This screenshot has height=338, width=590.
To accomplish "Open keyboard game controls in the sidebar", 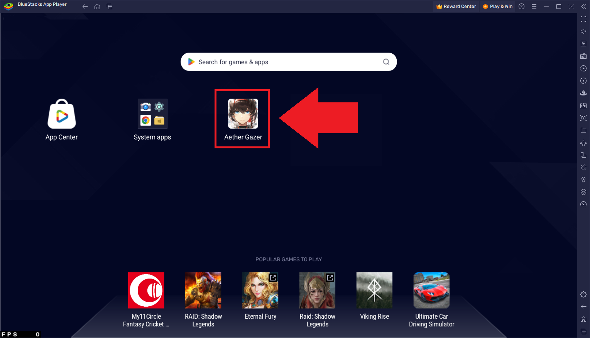I will (x=583, y=56).
